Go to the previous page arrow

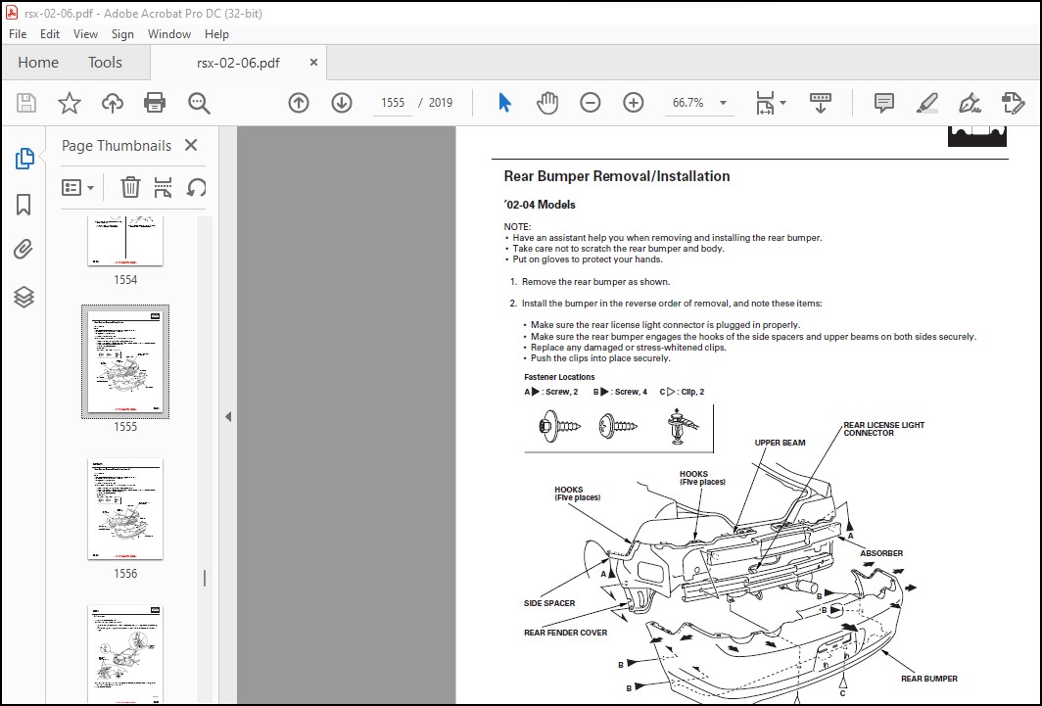(x=299, y=103)
